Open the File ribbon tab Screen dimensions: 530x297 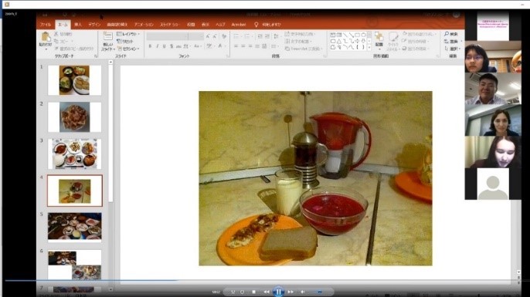point(46,25)
